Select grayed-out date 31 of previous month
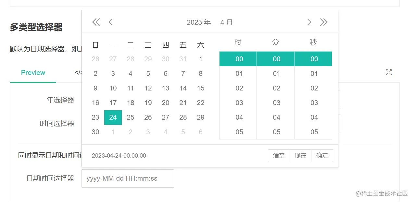Screen dimensions: 414x203 (183, 59)
